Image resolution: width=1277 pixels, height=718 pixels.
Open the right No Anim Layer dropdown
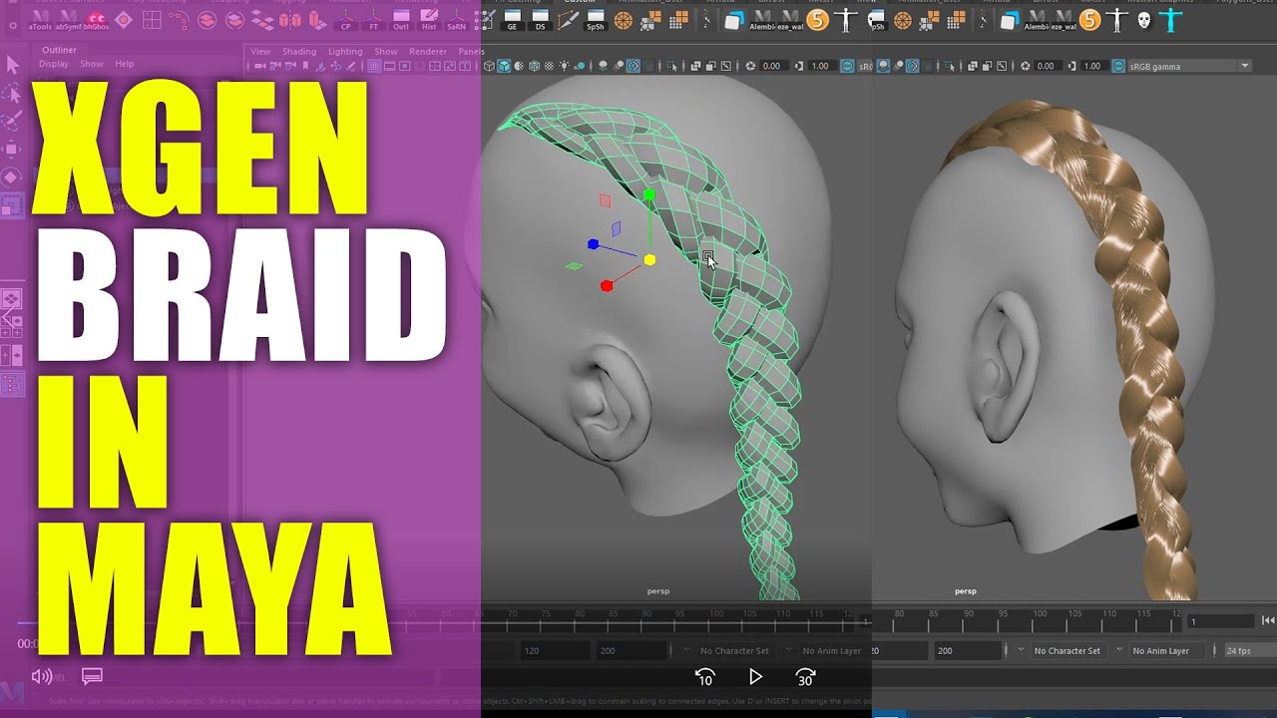[1167, 650]
